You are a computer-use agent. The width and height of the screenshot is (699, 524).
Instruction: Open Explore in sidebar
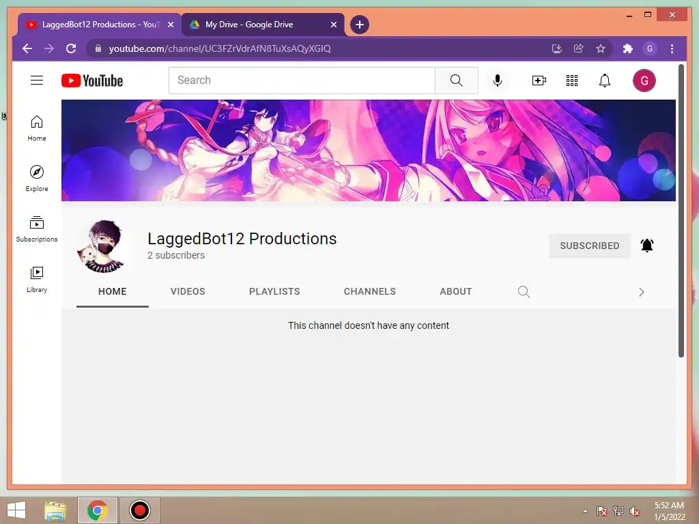(x=37, y=179)
